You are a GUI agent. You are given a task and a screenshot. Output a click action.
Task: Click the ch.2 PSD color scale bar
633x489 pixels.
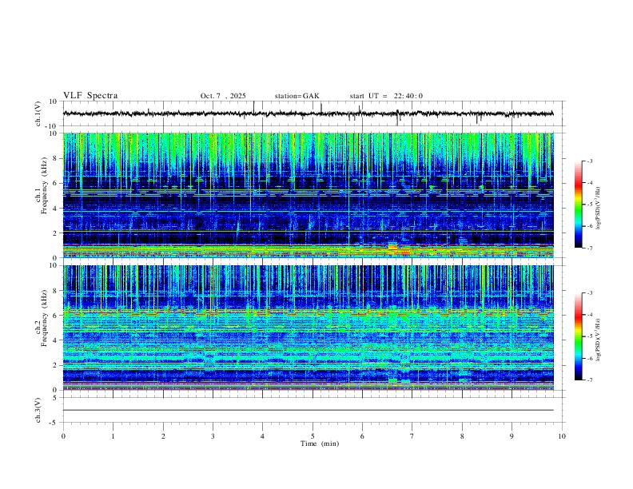pyautogui.click(x=579, y=336)
